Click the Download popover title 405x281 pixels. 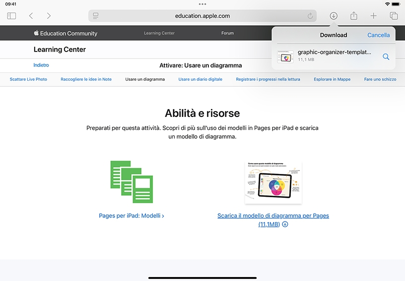tap(334, 35)
